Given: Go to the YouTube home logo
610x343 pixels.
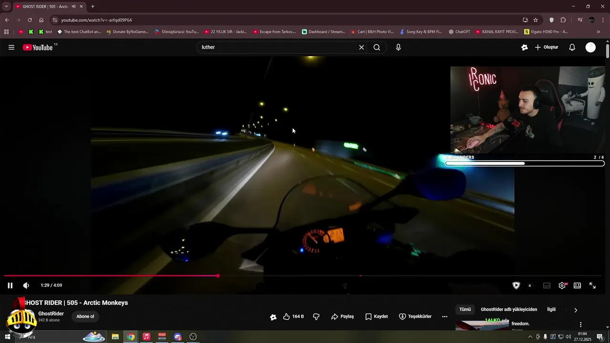Looking at the screenshot, I should pos(38,47).
